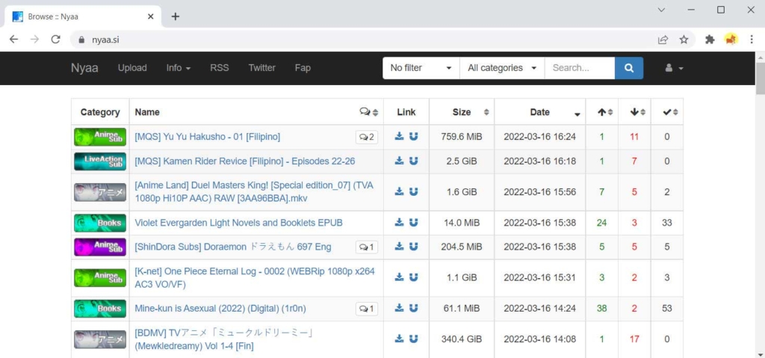Go back to previous page

[13, 40]
